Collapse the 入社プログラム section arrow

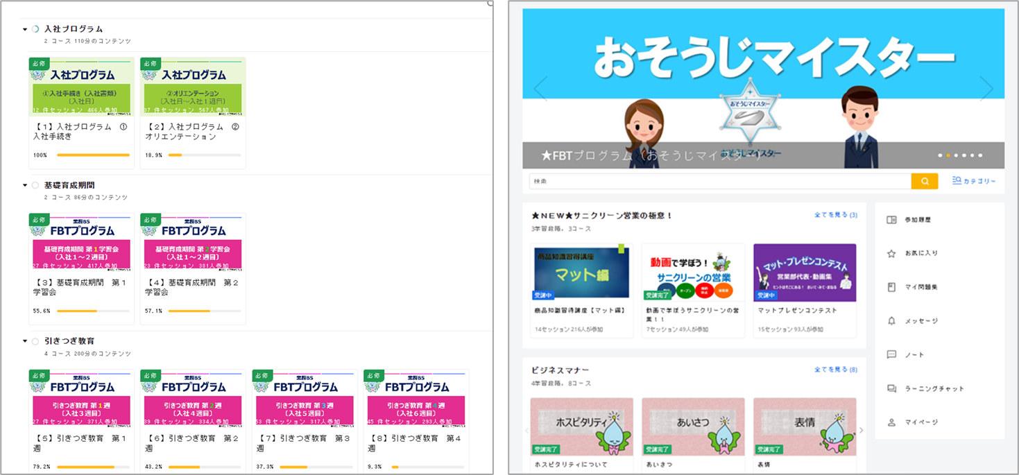(25, 29)
